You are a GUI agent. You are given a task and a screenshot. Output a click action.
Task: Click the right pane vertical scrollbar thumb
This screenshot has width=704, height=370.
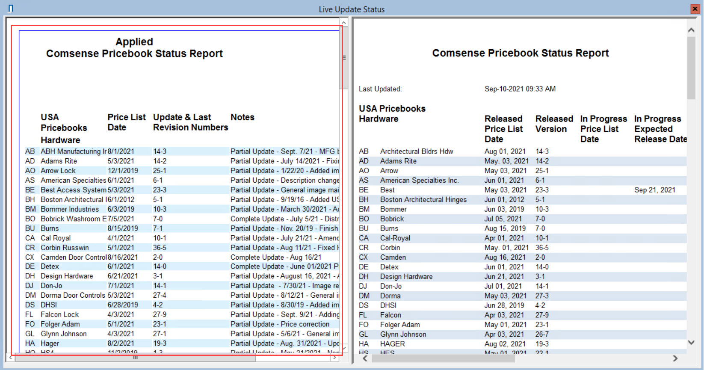pos(691,68)
